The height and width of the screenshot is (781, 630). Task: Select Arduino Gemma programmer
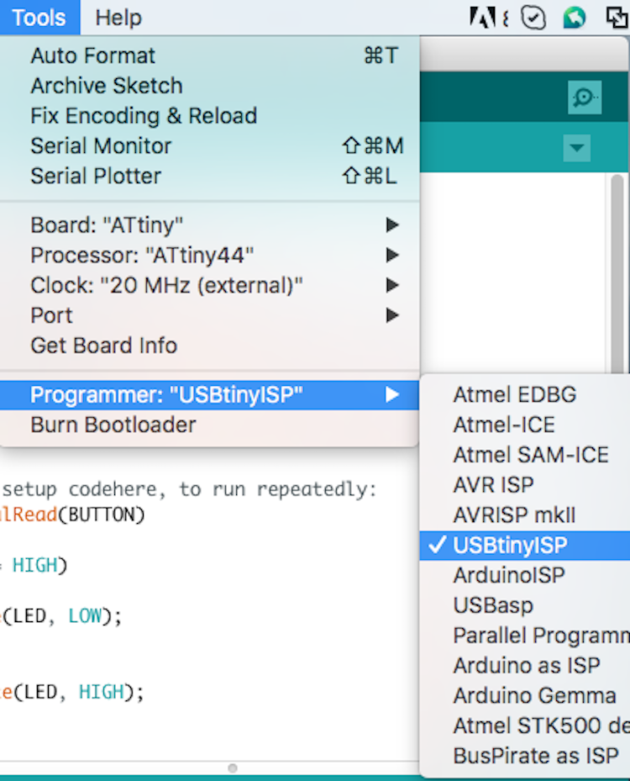coord(525,695)
